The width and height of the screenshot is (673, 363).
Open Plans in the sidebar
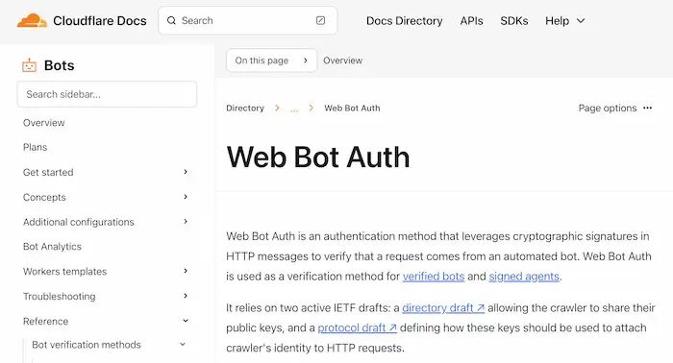point(35,147)
